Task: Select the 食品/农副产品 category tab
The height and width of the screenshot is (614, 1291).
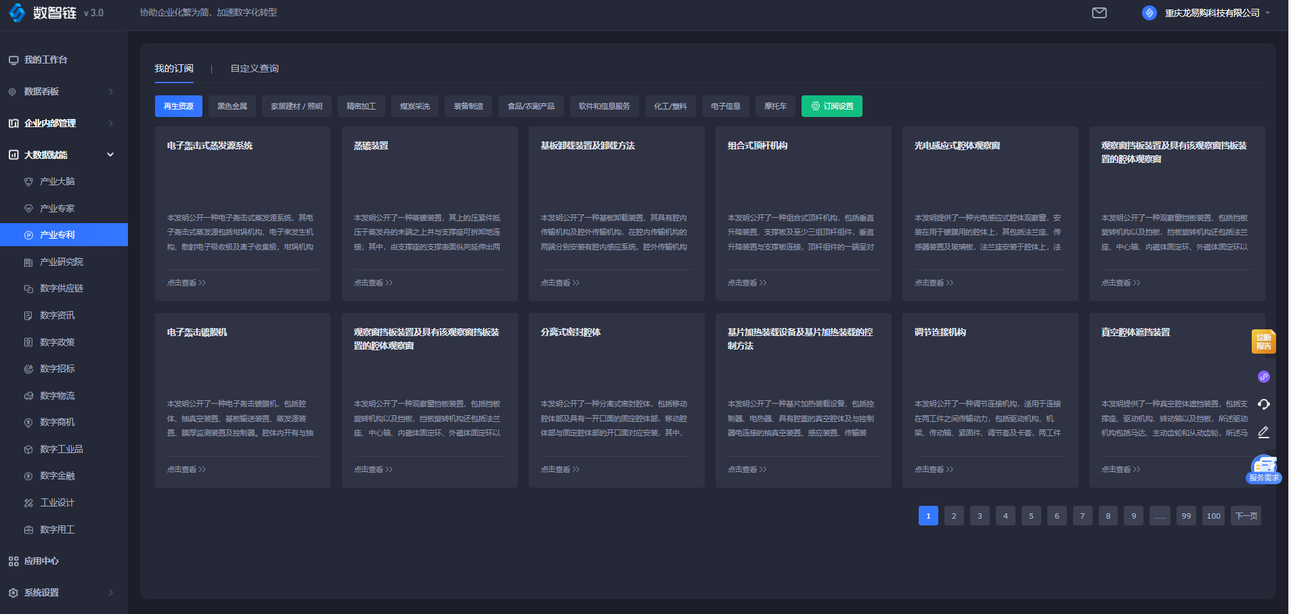Action: point(531,106)
